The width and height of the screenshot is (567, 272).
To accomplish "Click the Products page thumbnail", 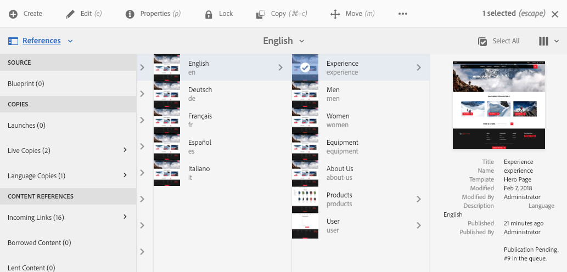I will point(305,199).
